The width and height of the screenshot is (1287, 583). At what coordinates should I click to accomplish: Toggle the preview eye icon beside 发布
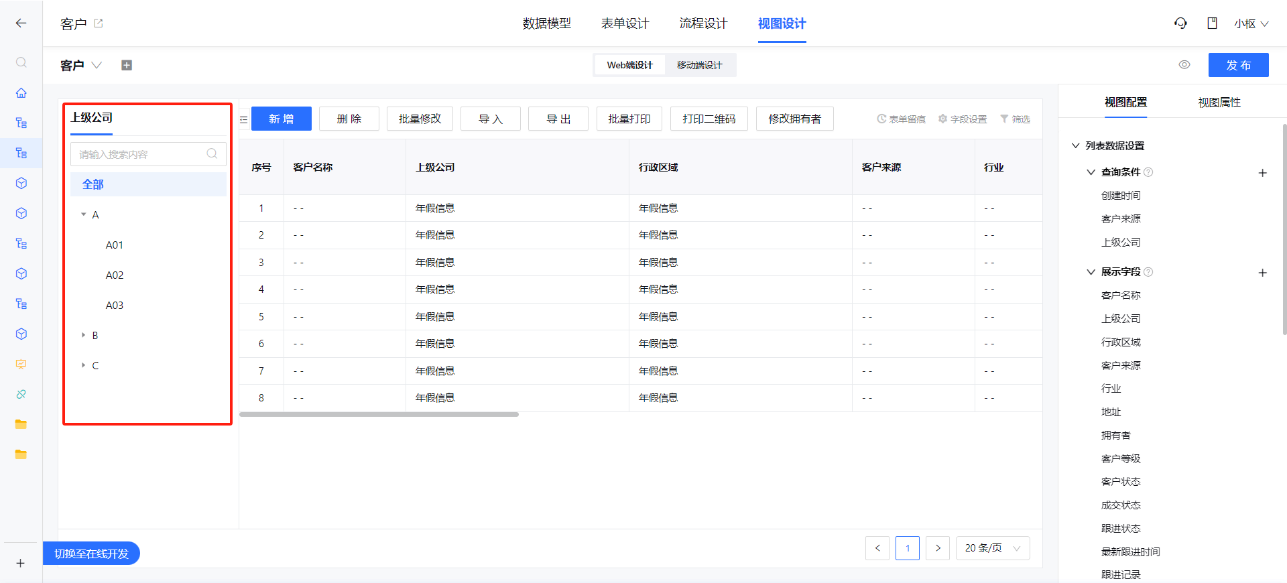(x=1184, y=65)
